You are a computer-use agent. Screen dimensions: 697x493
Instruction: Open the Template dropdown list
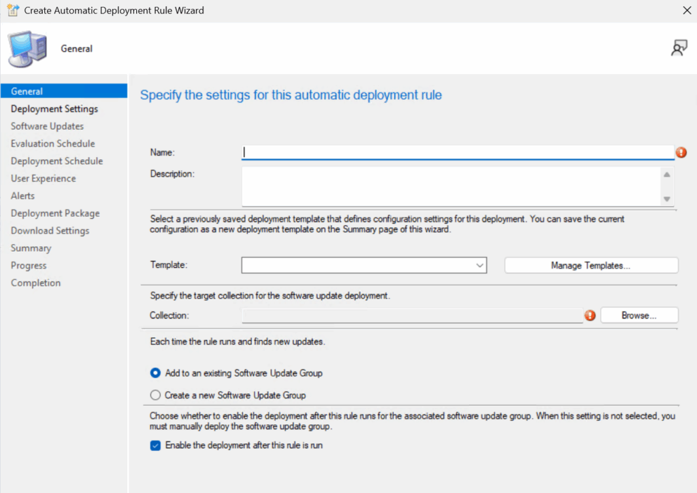point(480,265)
